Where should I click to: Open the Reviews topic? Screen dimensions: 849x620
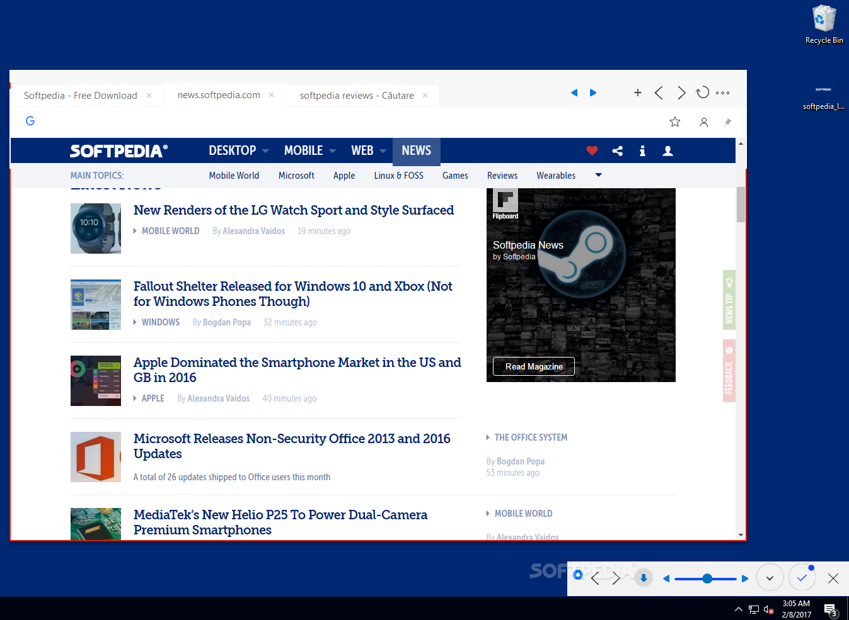[x=502, y=176]
